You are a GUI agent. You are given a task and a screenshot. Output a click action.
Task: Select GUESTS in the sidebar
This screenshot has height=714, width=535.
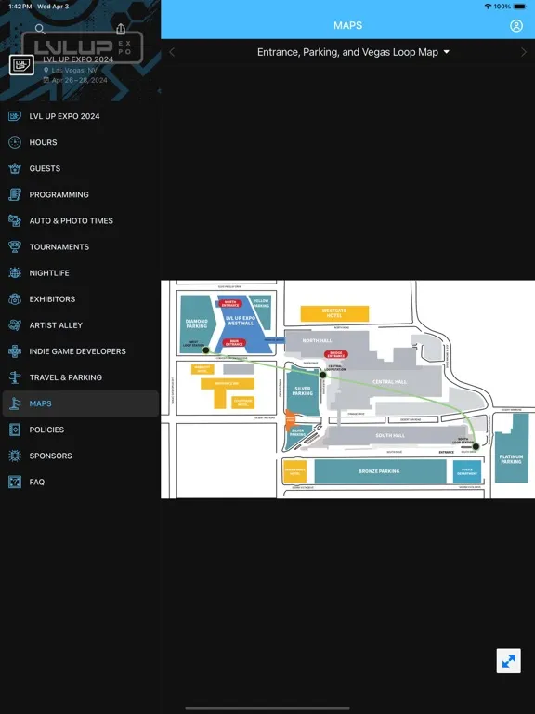(81, 168)
